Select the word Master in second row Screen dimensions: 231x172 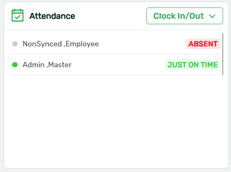tap(60, 65)
